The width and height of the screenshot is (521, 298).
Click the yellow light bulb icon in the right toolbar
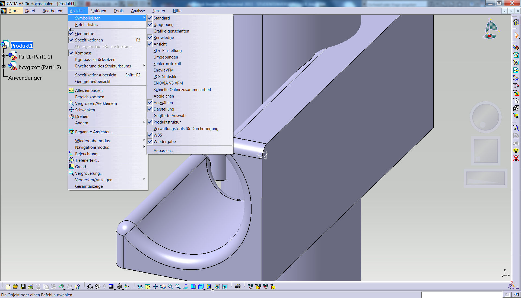pyautogui.click(x=516, y=151)
